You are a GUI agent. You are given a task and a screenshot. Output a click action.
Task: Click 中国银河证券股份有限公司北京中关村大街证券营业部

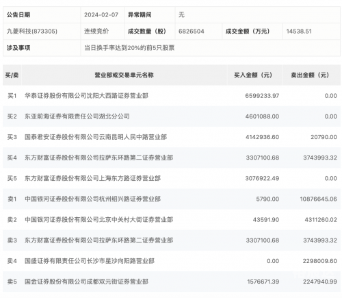tap(98, 220)
